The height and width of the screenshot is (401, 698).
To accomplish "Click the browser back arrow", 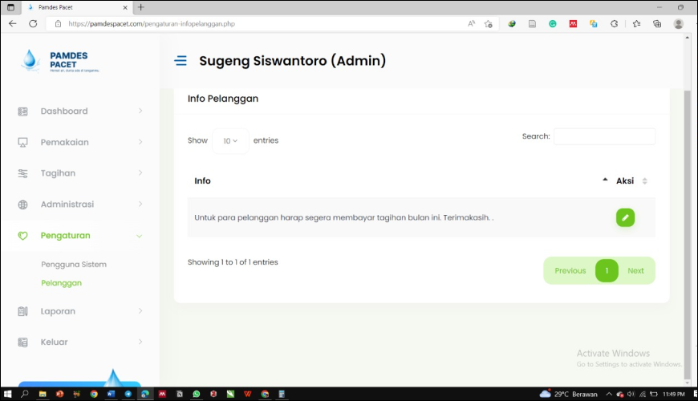I will (13, 24).
